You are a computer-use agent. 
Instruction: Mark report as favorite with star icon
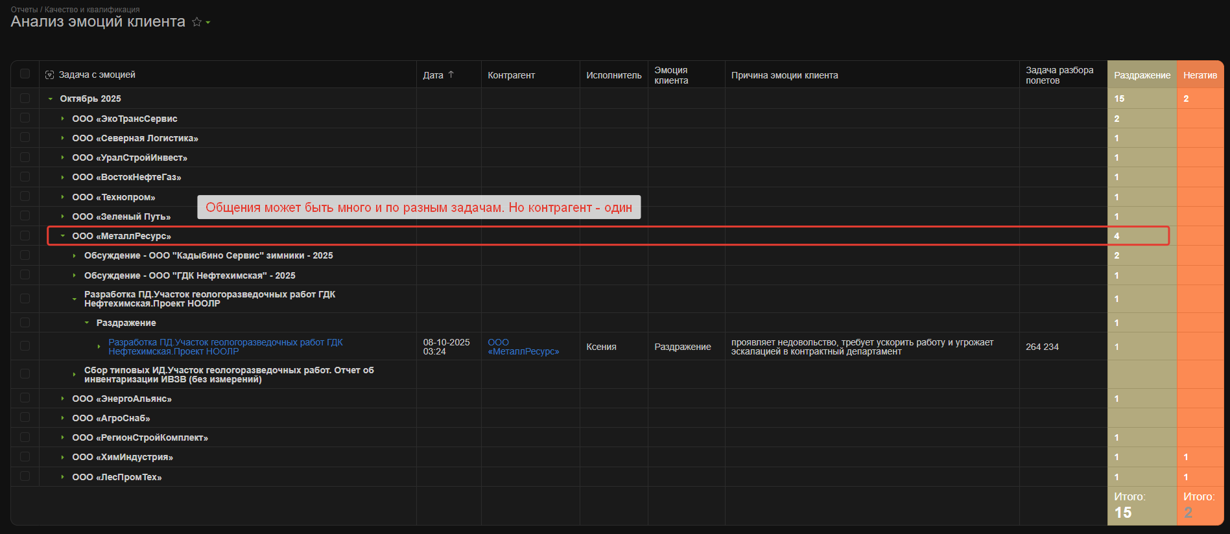(x=196, y=22)
